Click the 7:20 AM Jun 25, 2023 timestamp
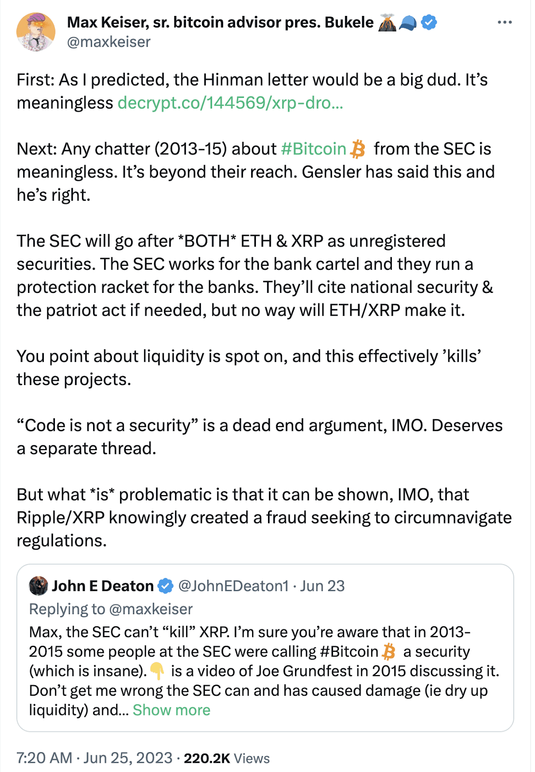The height and width of the screenshot is (772, 535). click(94, 758)
